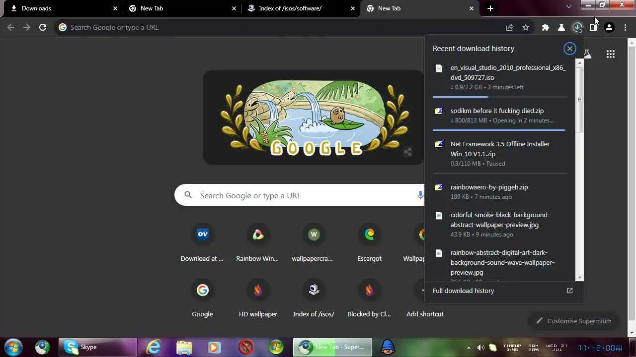Switch to the Downloads tab
The image size is (636, 357).
[x=62, y=8]
